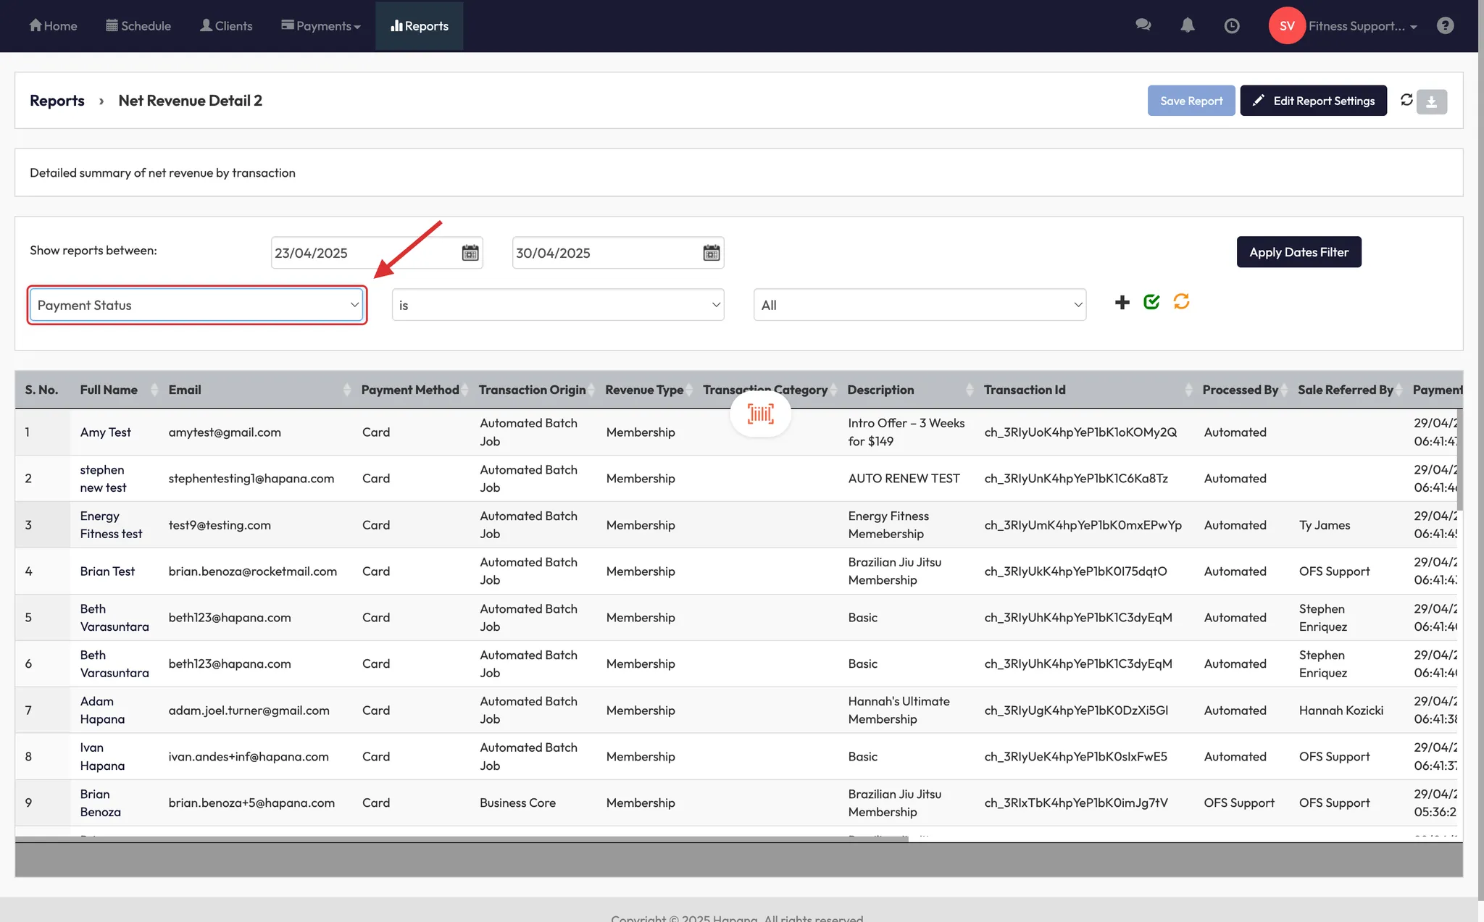Click the Edit Report Settings button
The width and height of the screenshot is (1484, 922).
coord(1313,101)
